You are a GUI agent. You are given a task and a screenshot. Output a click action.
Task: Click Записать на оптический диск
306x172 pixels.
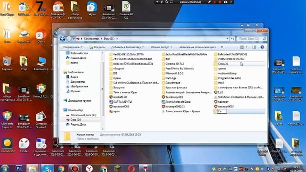197,47
